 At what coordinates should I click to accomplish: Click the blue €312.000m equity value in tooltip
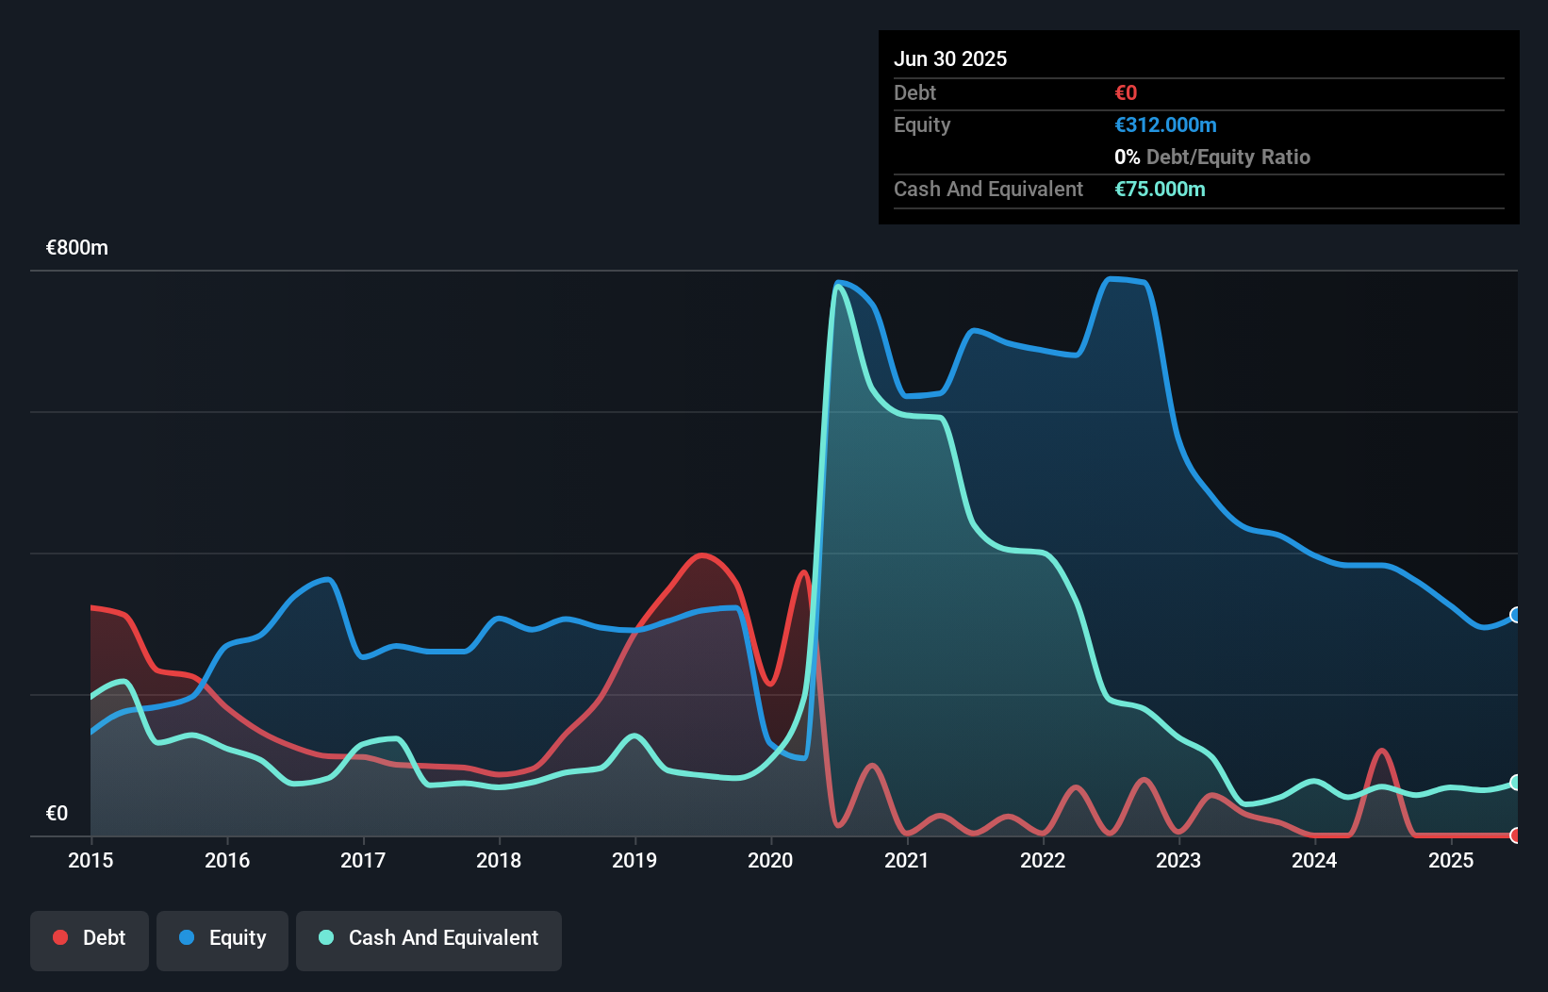(1165, 124)
